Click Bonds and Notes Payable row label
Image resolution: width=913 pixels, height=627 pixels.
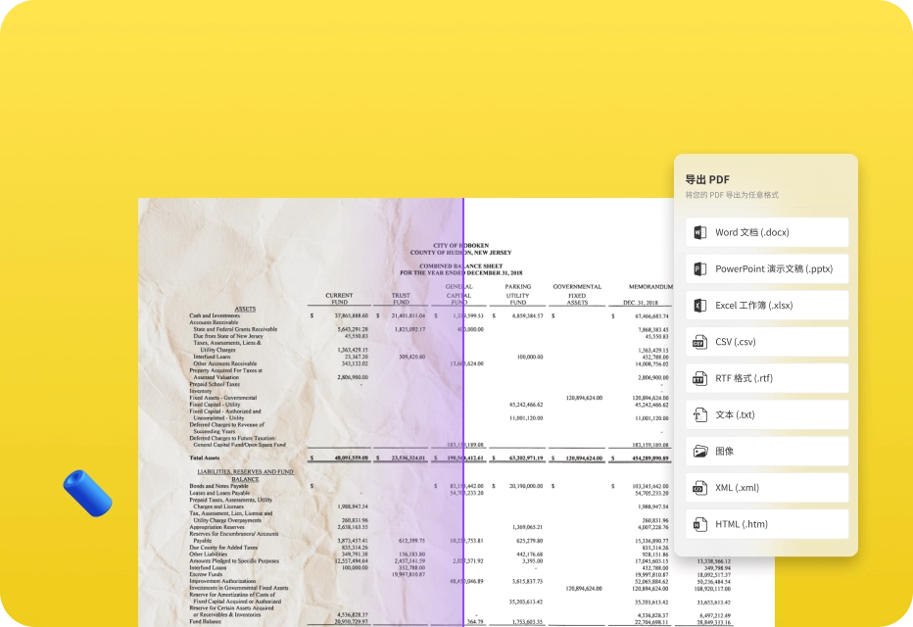click(218, 486)
